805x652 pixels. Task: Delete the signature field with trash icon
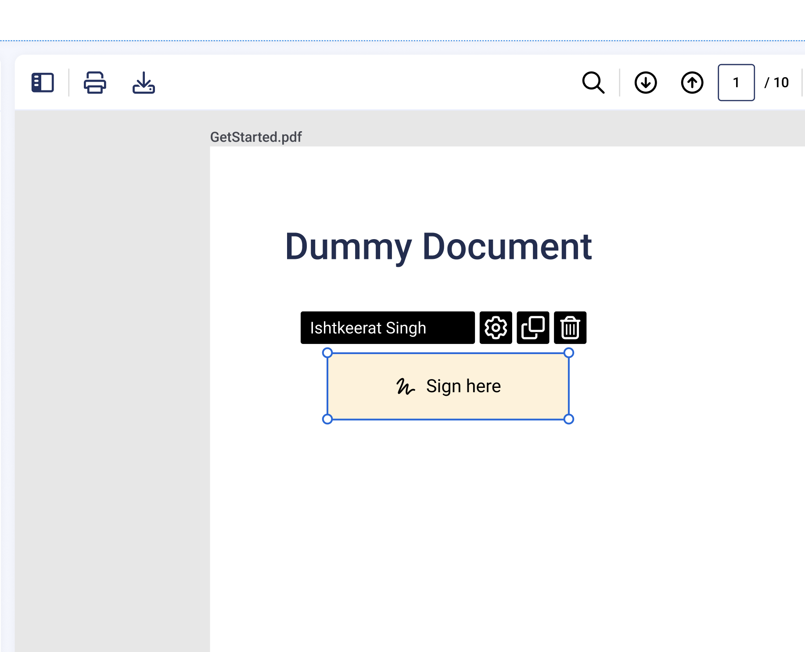570,328
